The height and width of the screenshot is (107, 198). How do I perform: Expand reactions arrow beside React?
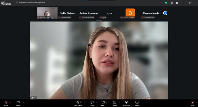click(107, 102)
